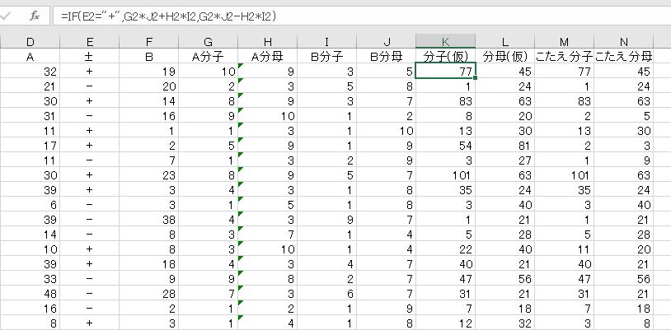
Task: Select column D header
Action: (30, 41)
